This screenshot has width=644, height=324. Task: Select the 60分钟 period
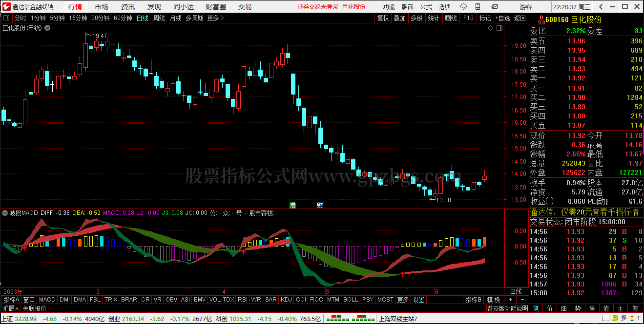tap(123, 18)
